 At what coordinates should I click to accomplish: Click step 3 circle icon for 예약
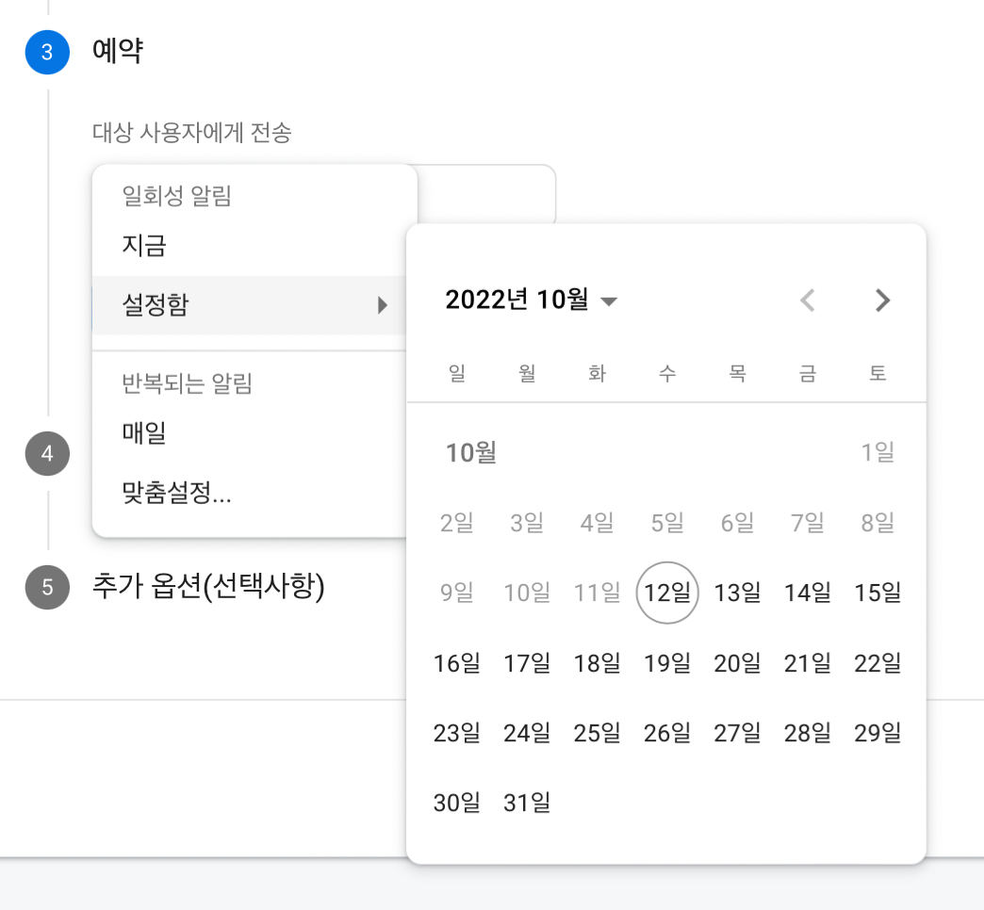[47, 52]
